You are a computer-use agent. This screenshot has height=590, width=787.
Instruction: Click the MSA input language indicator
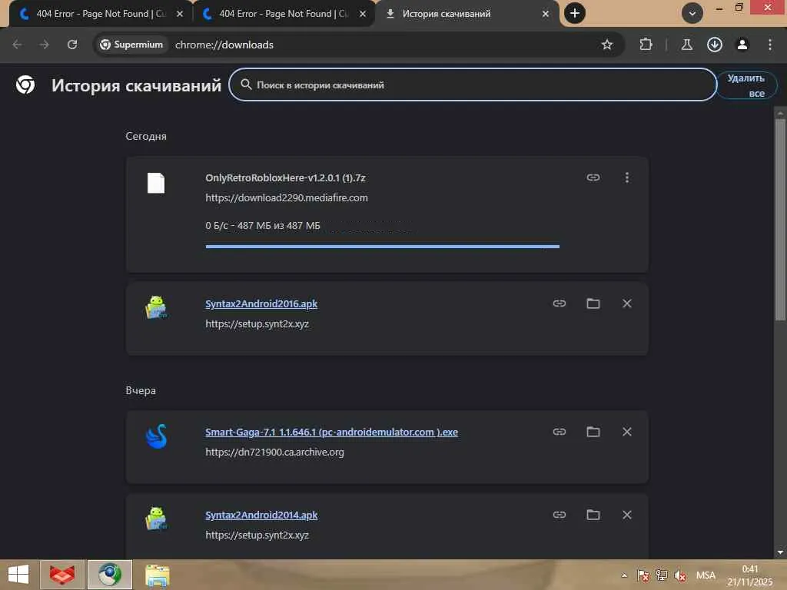pyautogui.click(x=706, y=575)
